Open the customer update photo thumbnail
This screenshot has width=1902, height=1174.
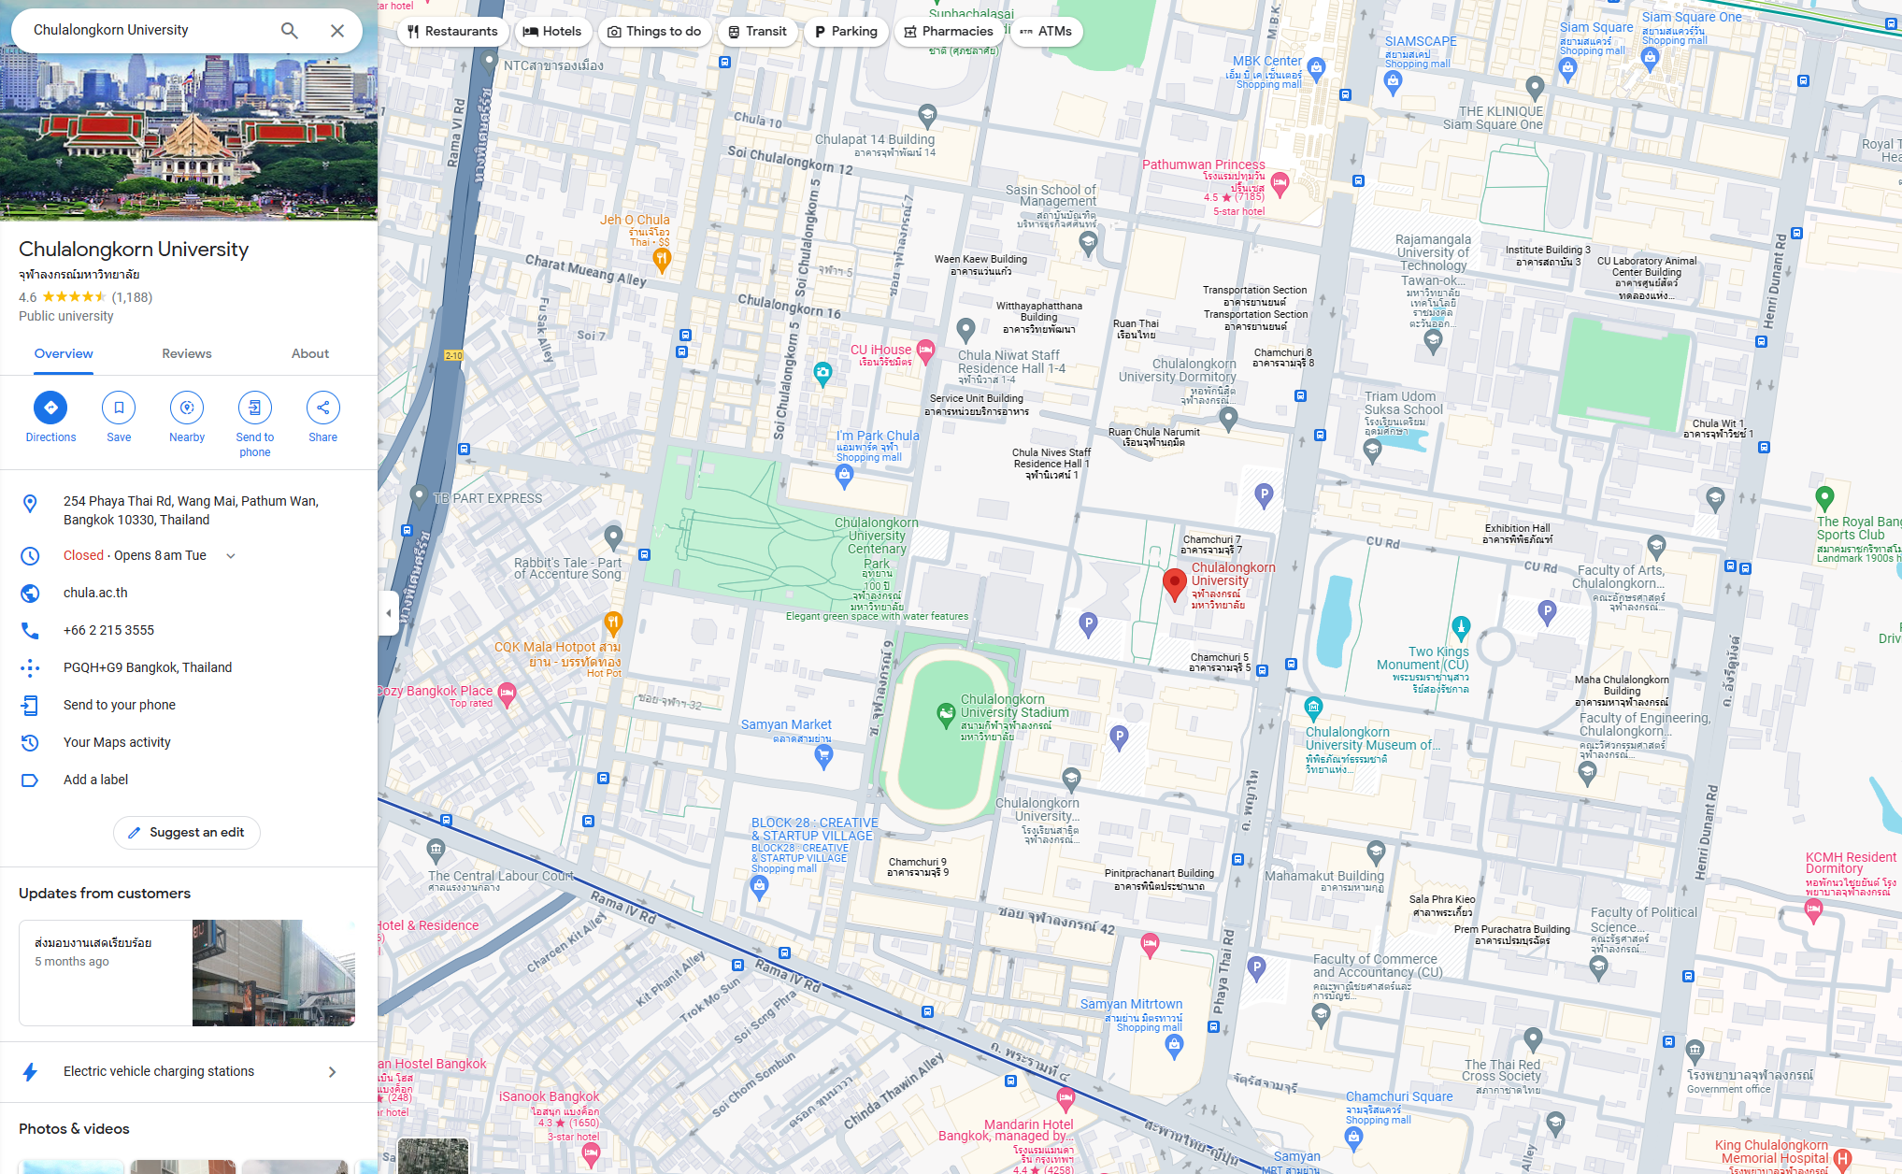274,973
